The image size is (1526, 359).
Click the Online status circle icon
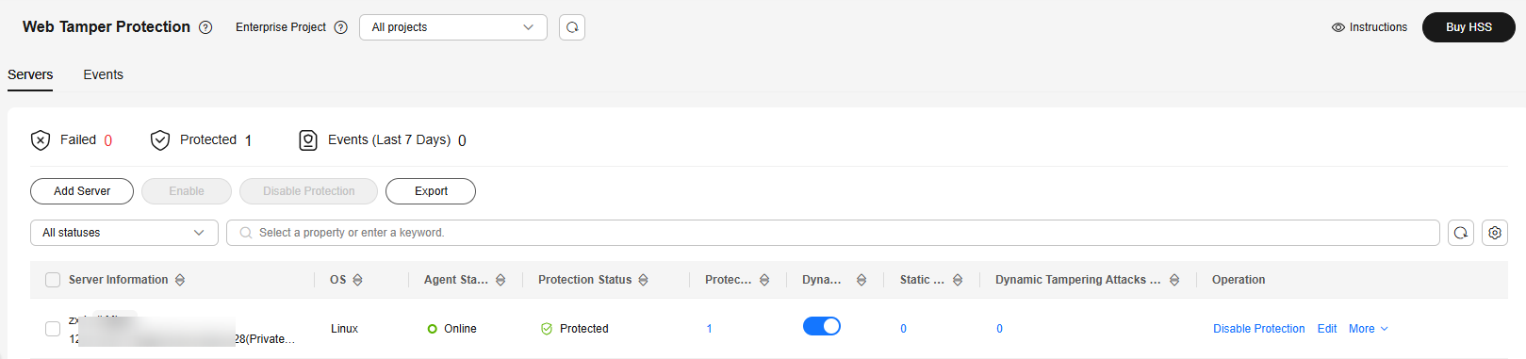(433, 329)
